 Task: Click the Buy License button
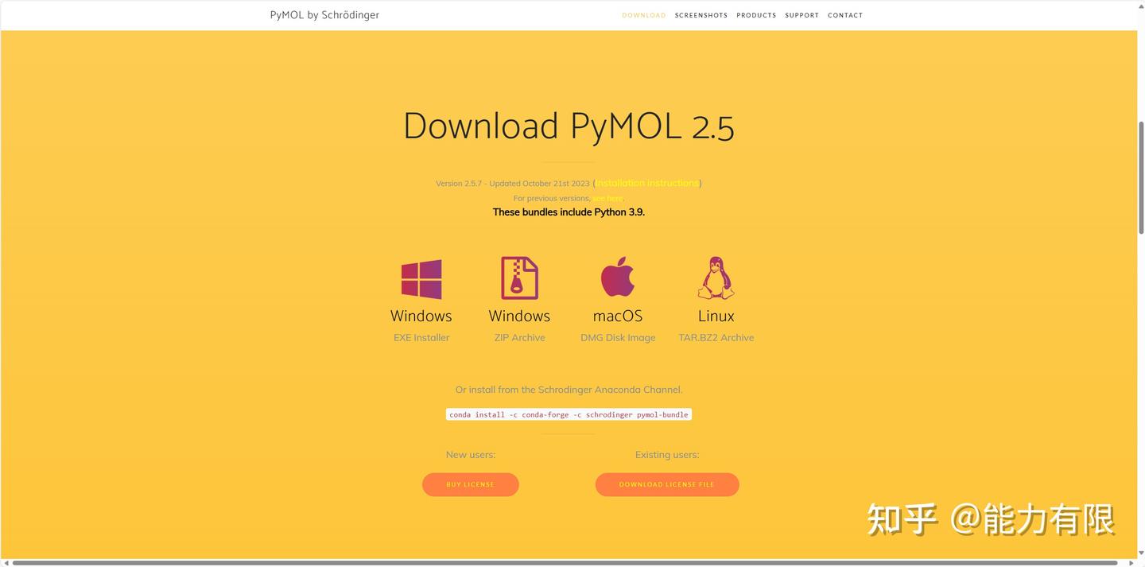[x=470, y=484]
